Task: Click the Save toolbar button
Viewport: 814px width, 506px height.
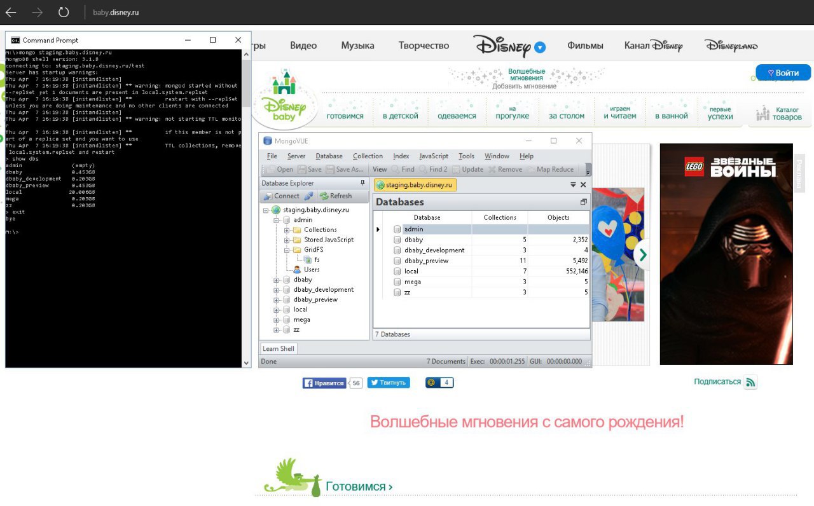Action: coord(310,170)
